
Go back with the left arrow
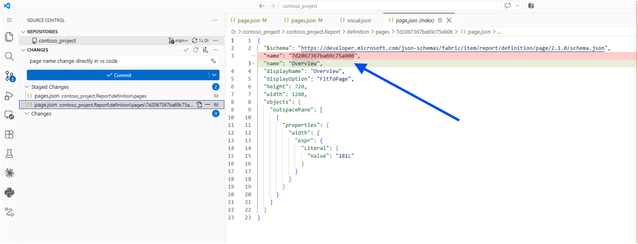point(262,6)
